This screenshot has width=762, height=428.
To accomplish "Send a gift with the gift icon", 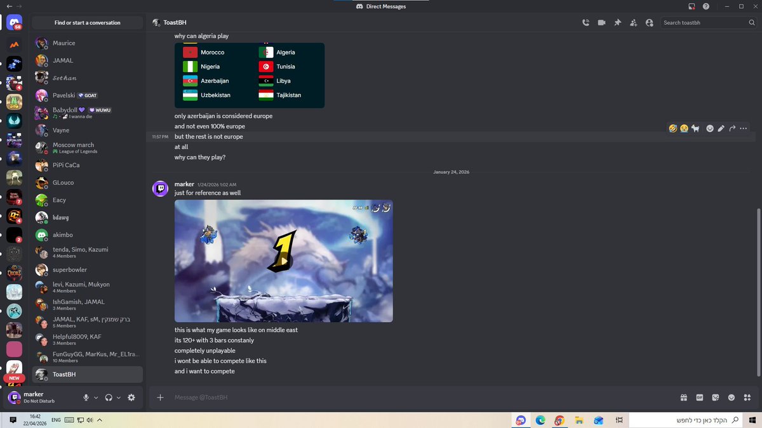I will [683, 398].
